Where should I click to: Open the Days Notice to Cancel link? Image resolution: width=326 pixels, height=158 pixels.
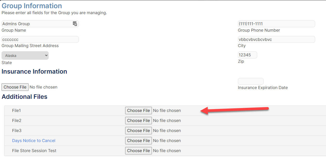click(x=34, y=141)
